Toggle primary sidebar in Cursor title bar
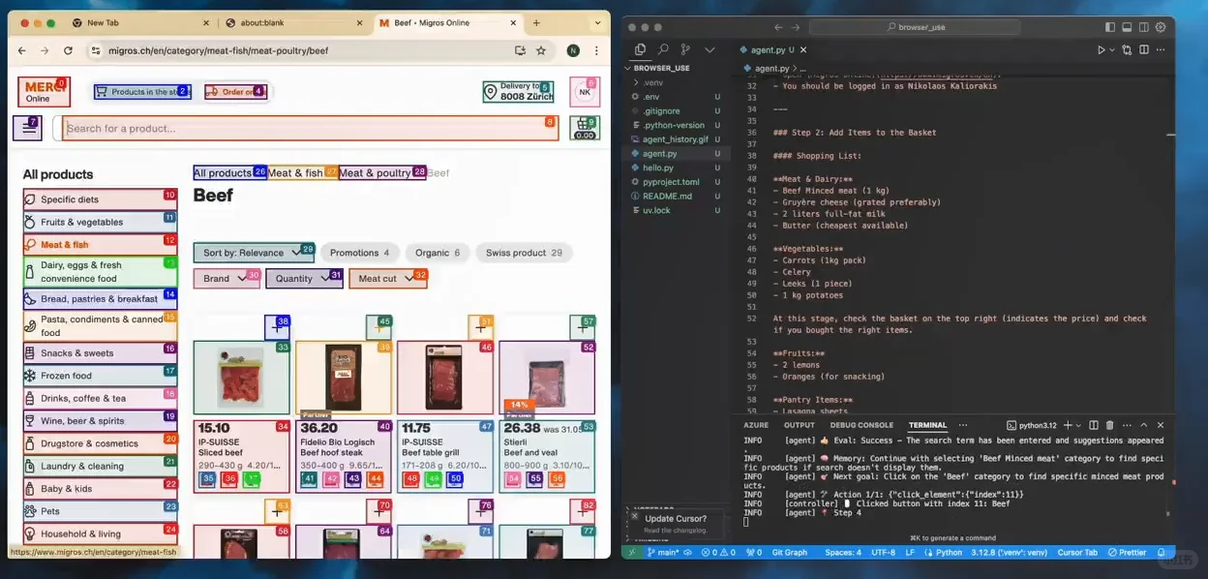This screenshot has width=1208, height=579. tap(1110, 27)
